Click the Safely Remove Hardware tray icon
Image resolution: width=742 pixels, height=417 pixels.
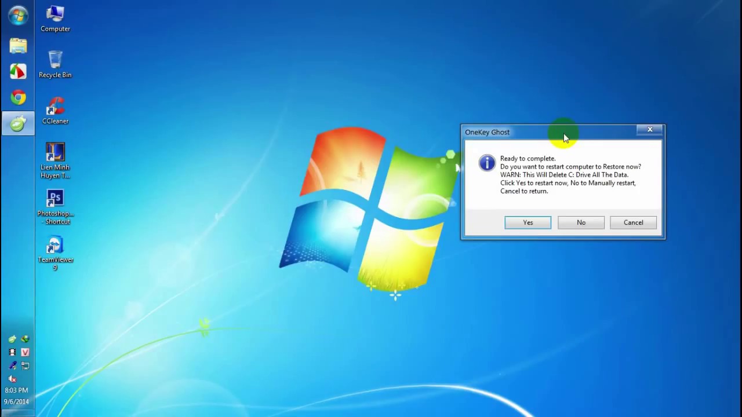tap(12, 365)
